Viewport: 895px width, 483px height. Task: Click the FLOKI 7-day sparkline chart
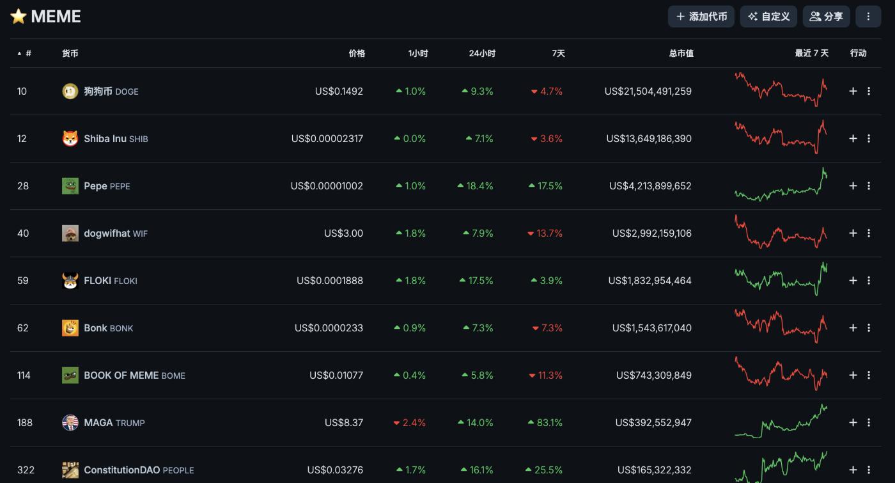[781, 279]
